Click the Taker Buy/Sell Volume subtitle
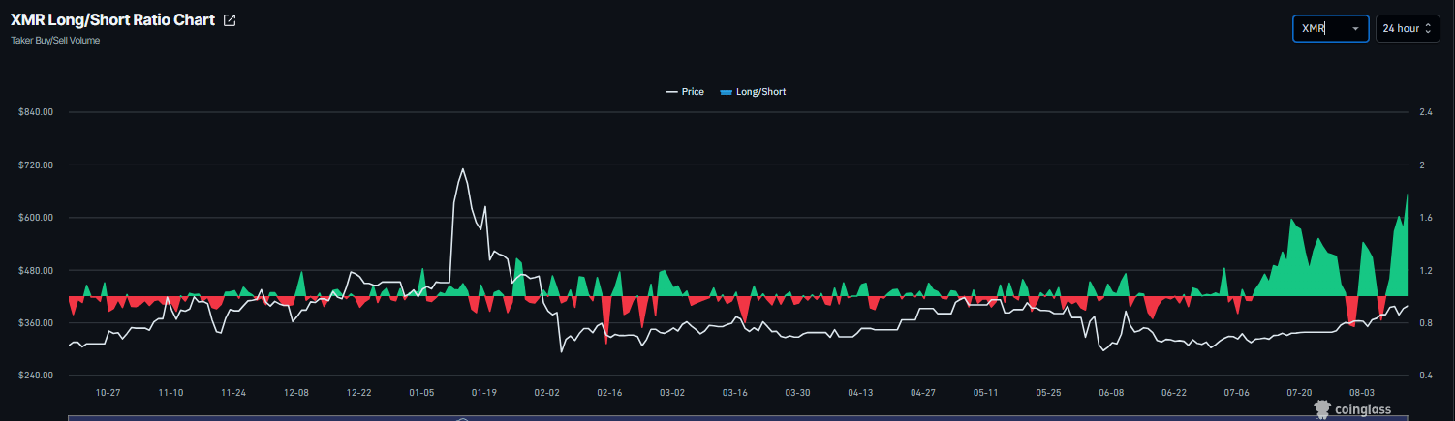Screen dimensions: 1455x421 [55, 41]
